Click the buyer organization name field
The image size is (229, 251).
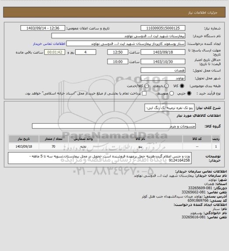pyautogui.click(x=118, y=36)
